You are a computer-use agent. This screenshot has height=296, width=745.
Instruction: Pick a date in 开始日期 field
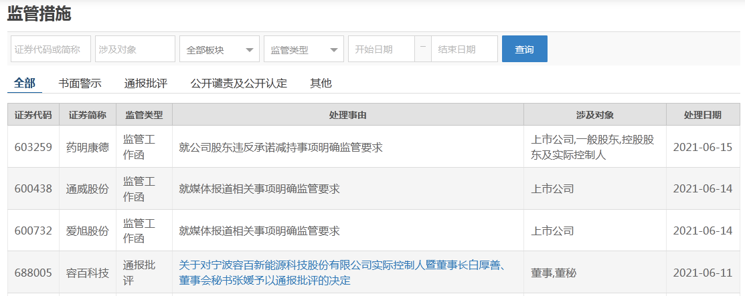382,49
